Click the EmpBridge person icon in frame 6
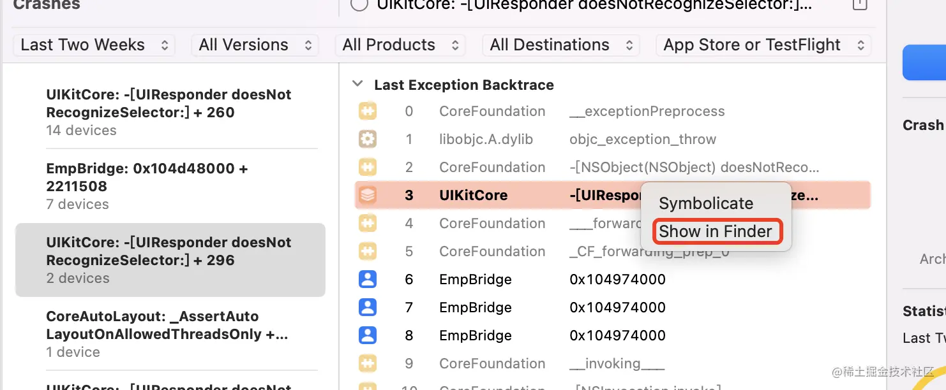Viewport: 946px width, 390px height. [x=368, y=279]
